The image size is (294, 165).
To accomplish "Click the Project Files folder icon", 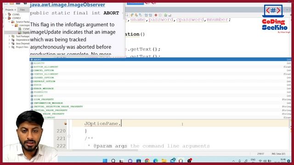I will pyautogui.click(x=13, y=47).
